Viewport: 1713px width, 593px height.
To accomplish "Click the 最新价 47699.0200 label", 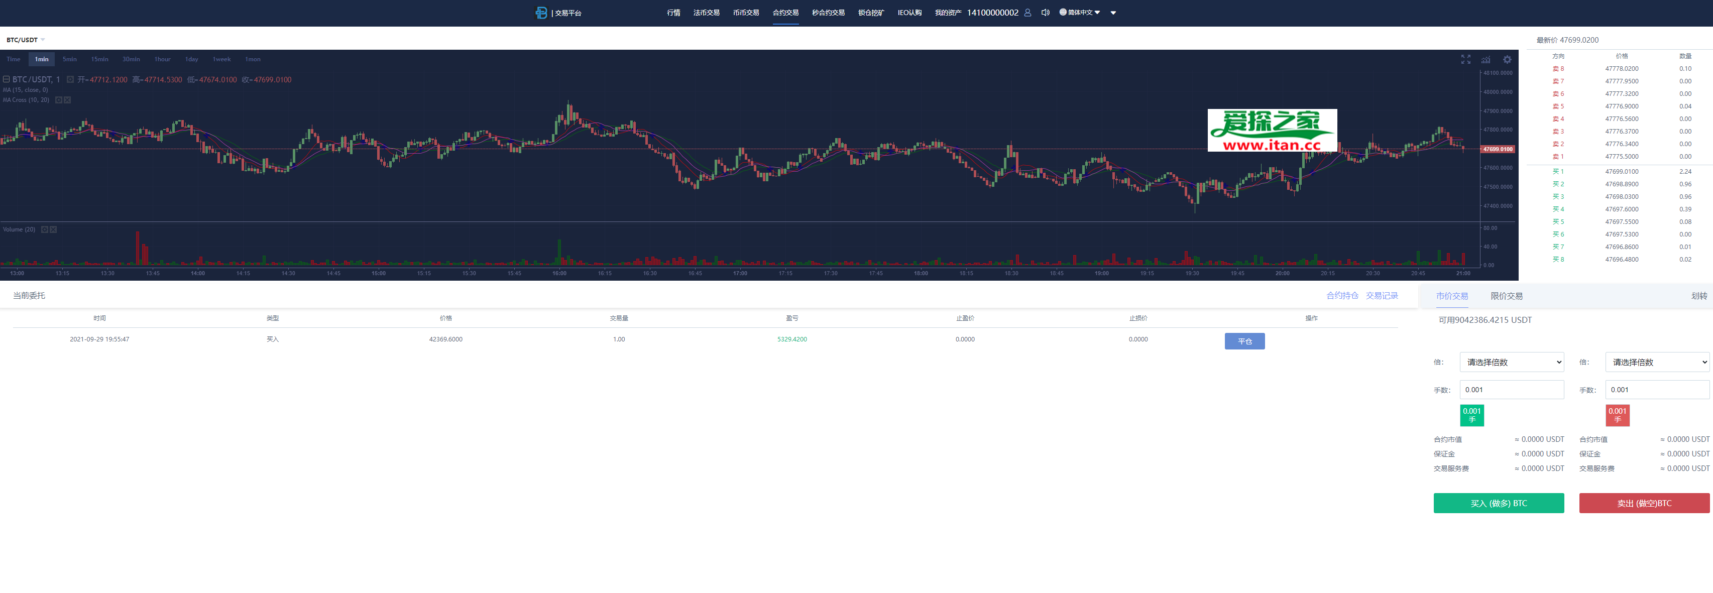I will [x=1567, y=40].
